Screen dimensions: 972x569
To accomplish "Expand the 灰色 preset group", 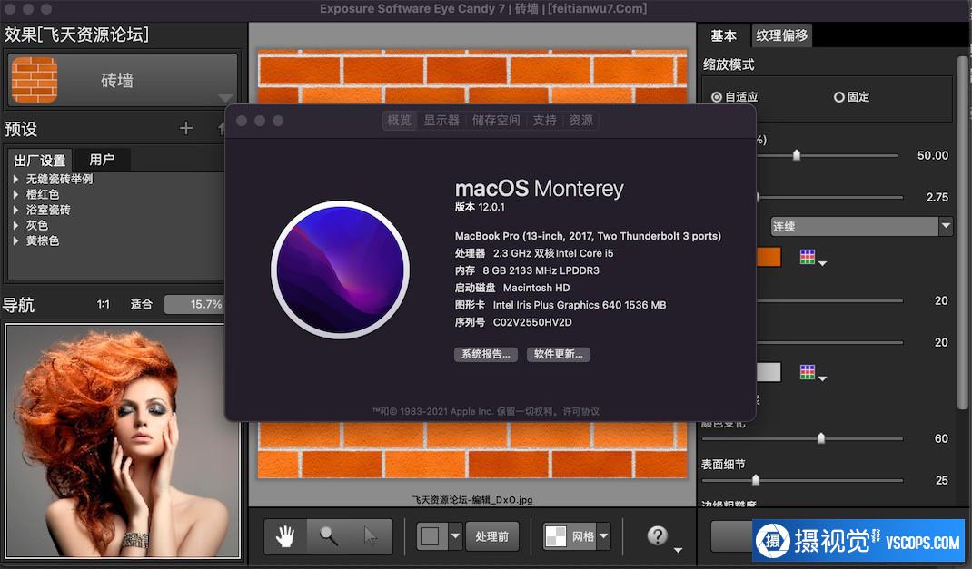I will (x=15, y=225).
